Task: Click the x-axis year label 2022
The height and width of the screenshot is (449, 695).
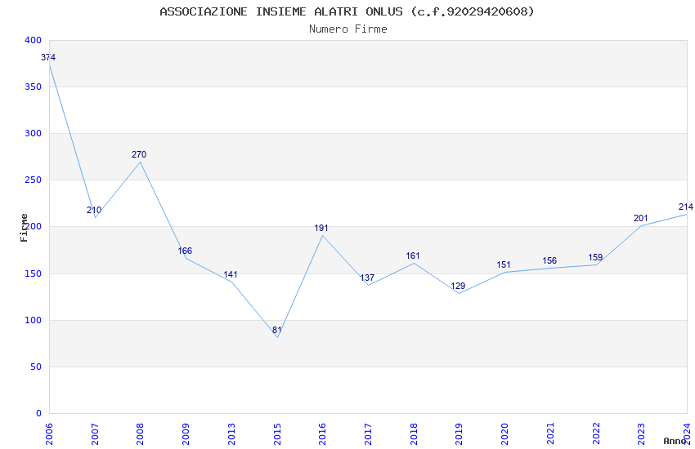Action: (x=596, y=434)
